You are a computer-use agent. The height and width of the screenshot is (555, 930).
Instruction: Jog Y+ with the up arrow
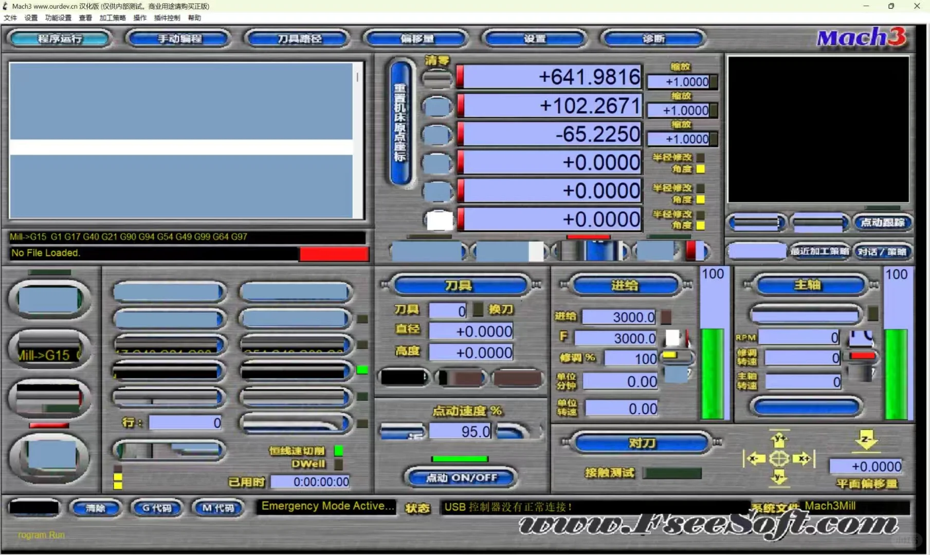pyautogui.click(x=779, y=440)
